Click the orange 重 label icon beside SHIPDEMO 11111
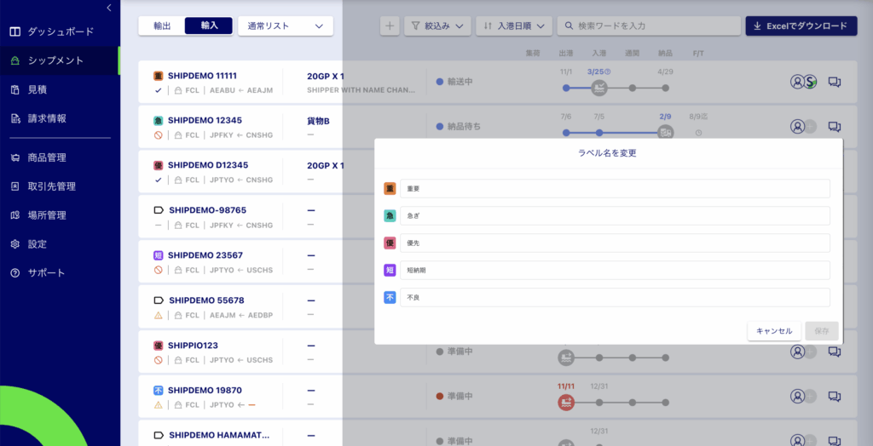The height and width of the screenshot is (446, 873). coord(158,76)
